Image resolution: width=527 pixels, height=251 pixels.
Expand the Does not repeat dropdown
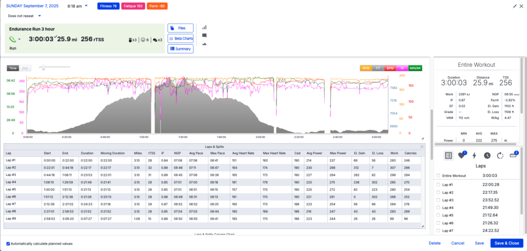click(25, 15)
